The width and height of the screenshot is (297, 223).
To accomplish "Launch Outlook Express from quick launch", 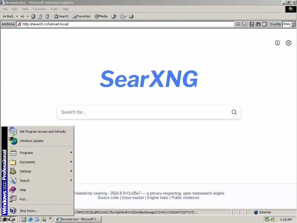I will pyautogui.click(x=37, y=220).
